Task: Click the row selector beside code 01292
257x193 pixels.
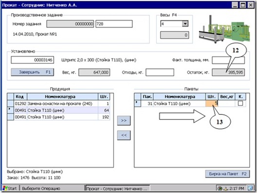Action: point(11,103)
